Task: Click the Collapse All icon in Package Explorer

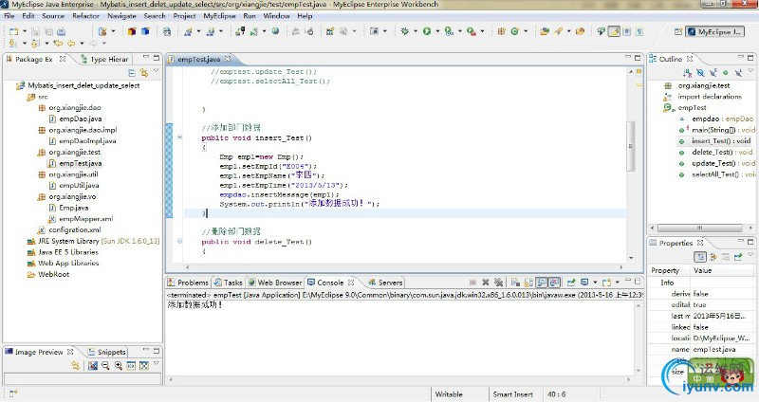Action: [132, 73]
